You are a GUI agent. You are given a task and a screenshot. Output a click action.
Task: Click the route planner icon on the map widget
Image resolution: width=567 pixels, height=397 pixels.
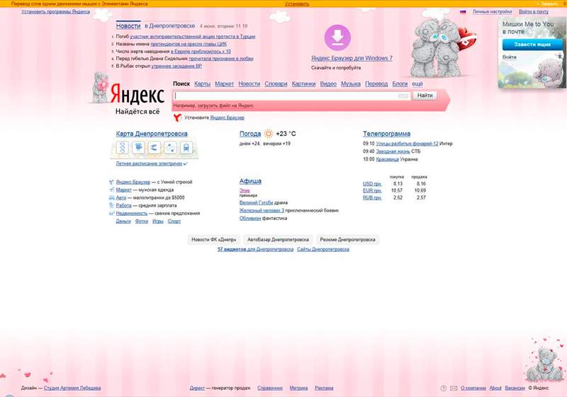(170, 147)
